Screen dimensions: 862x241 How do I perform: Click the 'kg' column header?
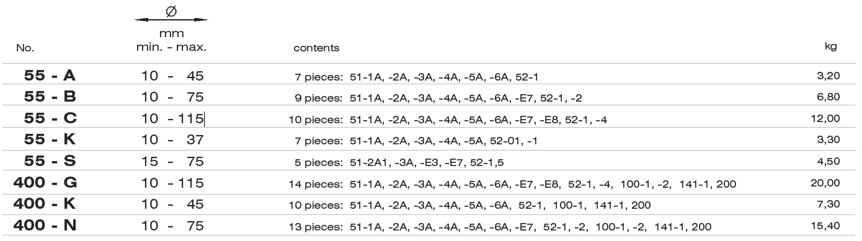(x=832, y=46)
